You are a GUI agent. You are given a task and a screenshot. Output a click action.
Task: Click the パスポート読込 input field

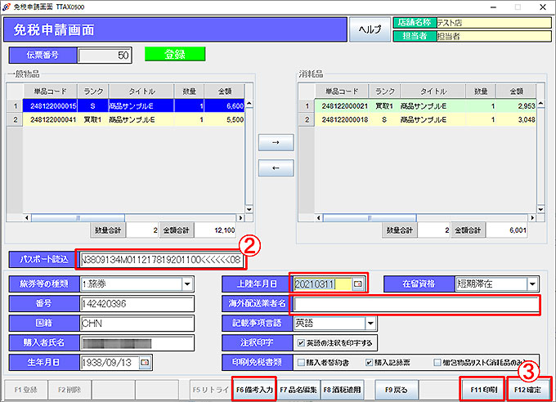pyautogui.click(x=160, y=260)
